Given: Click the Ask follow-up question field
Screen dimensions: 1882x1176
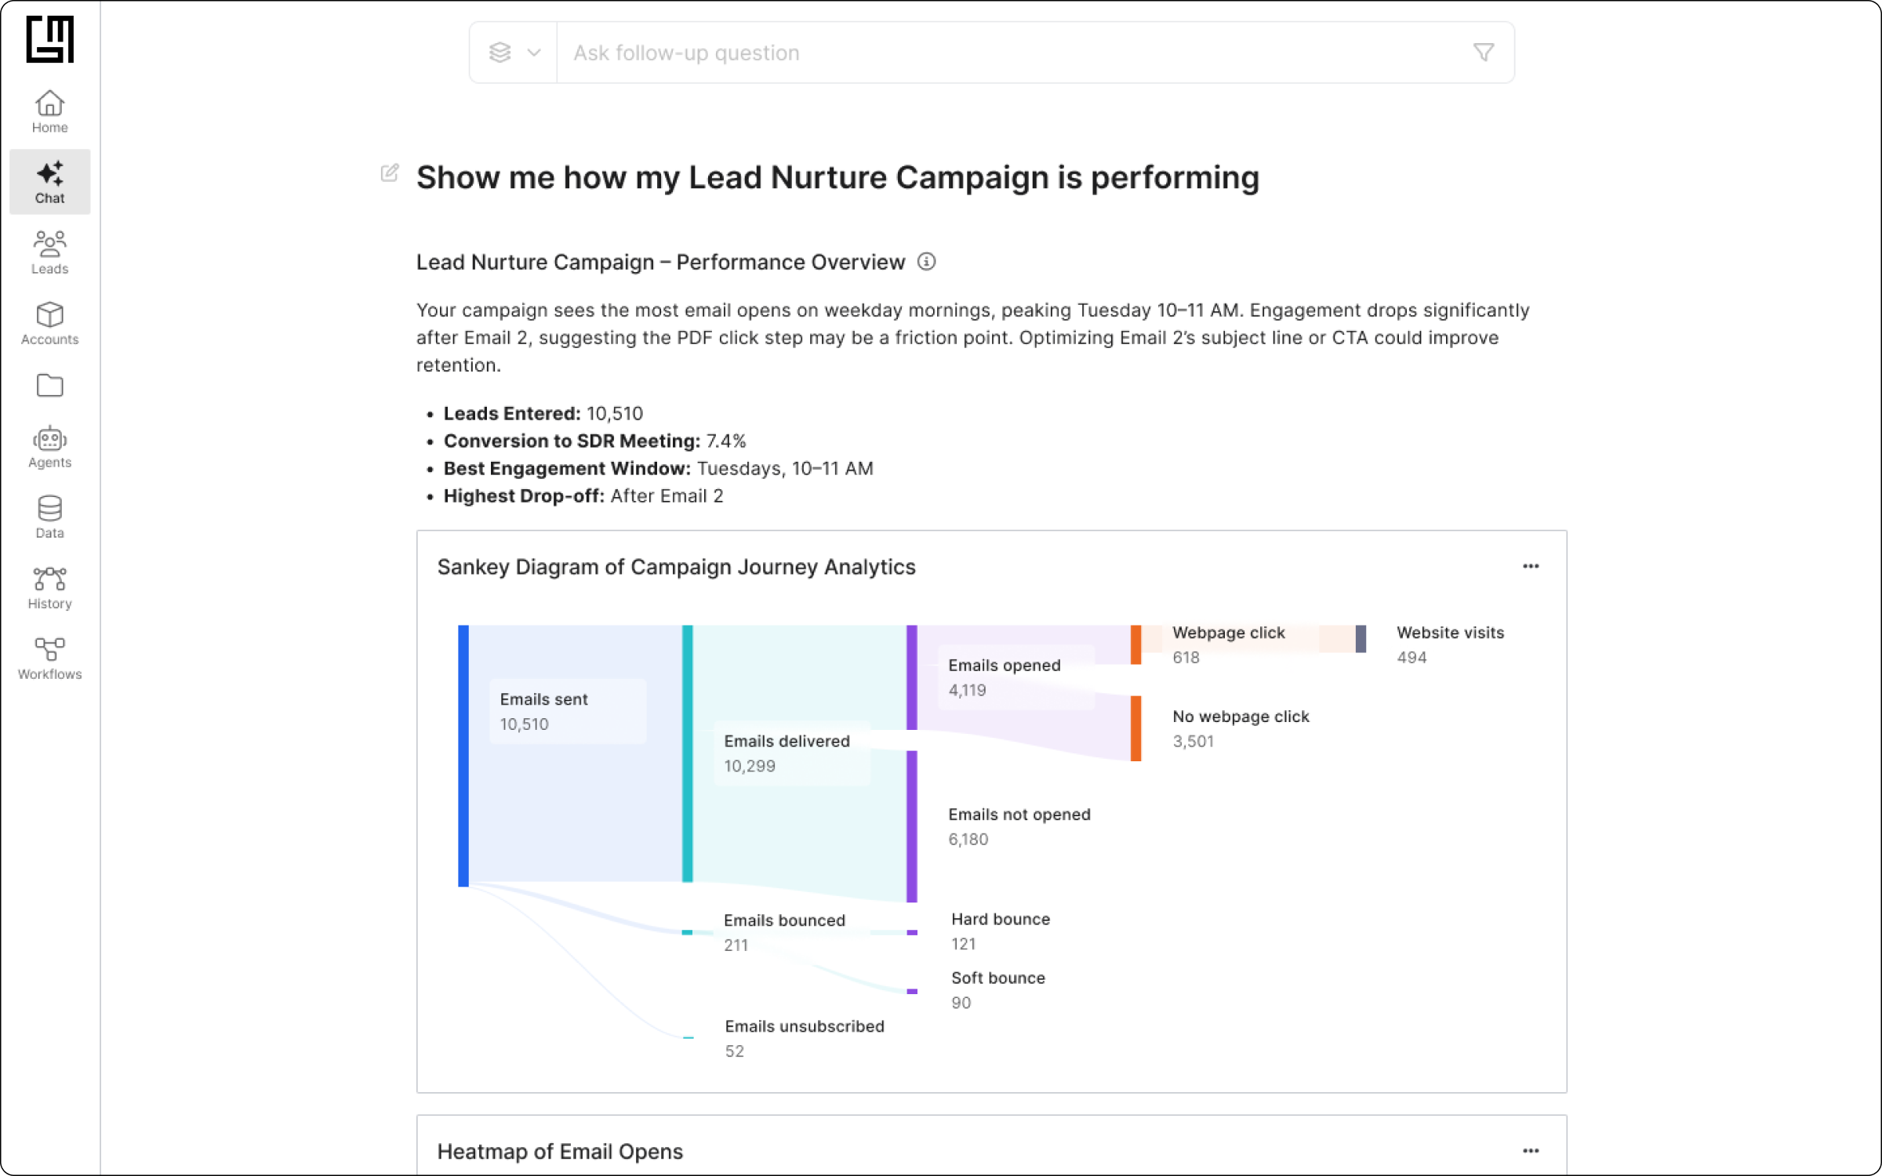Looking at the screenshot, I should [x=1012, y=53].
